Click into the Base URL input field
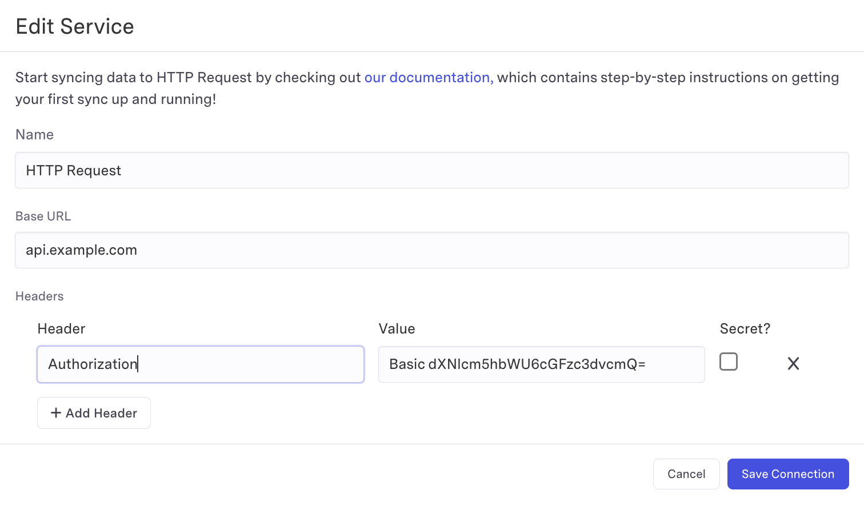The height and width of the screenshot is (506, 864). [x=431, y=250]
